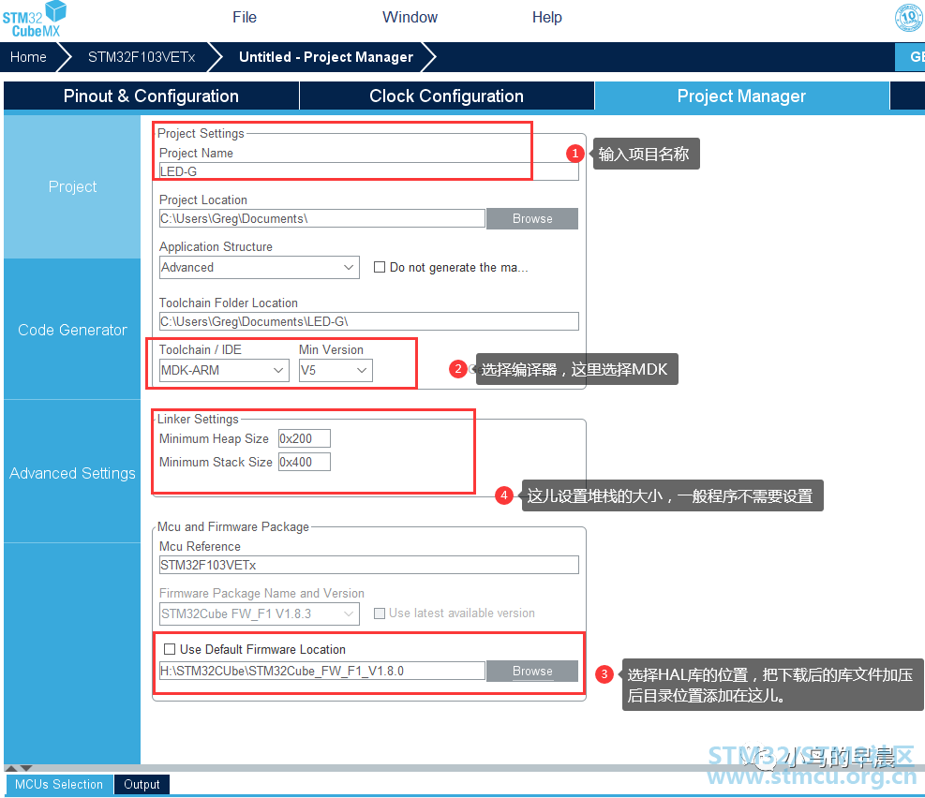Click the Minimum Stack Size field
The width and height of the screenshot is (925, 798).
tap(305, 463)
